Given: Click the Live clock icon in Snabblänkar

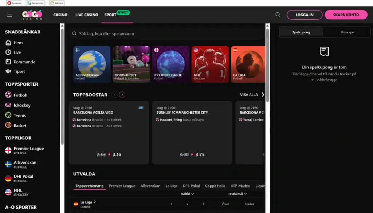Looking at the screenshot, I should pos(8,52).
